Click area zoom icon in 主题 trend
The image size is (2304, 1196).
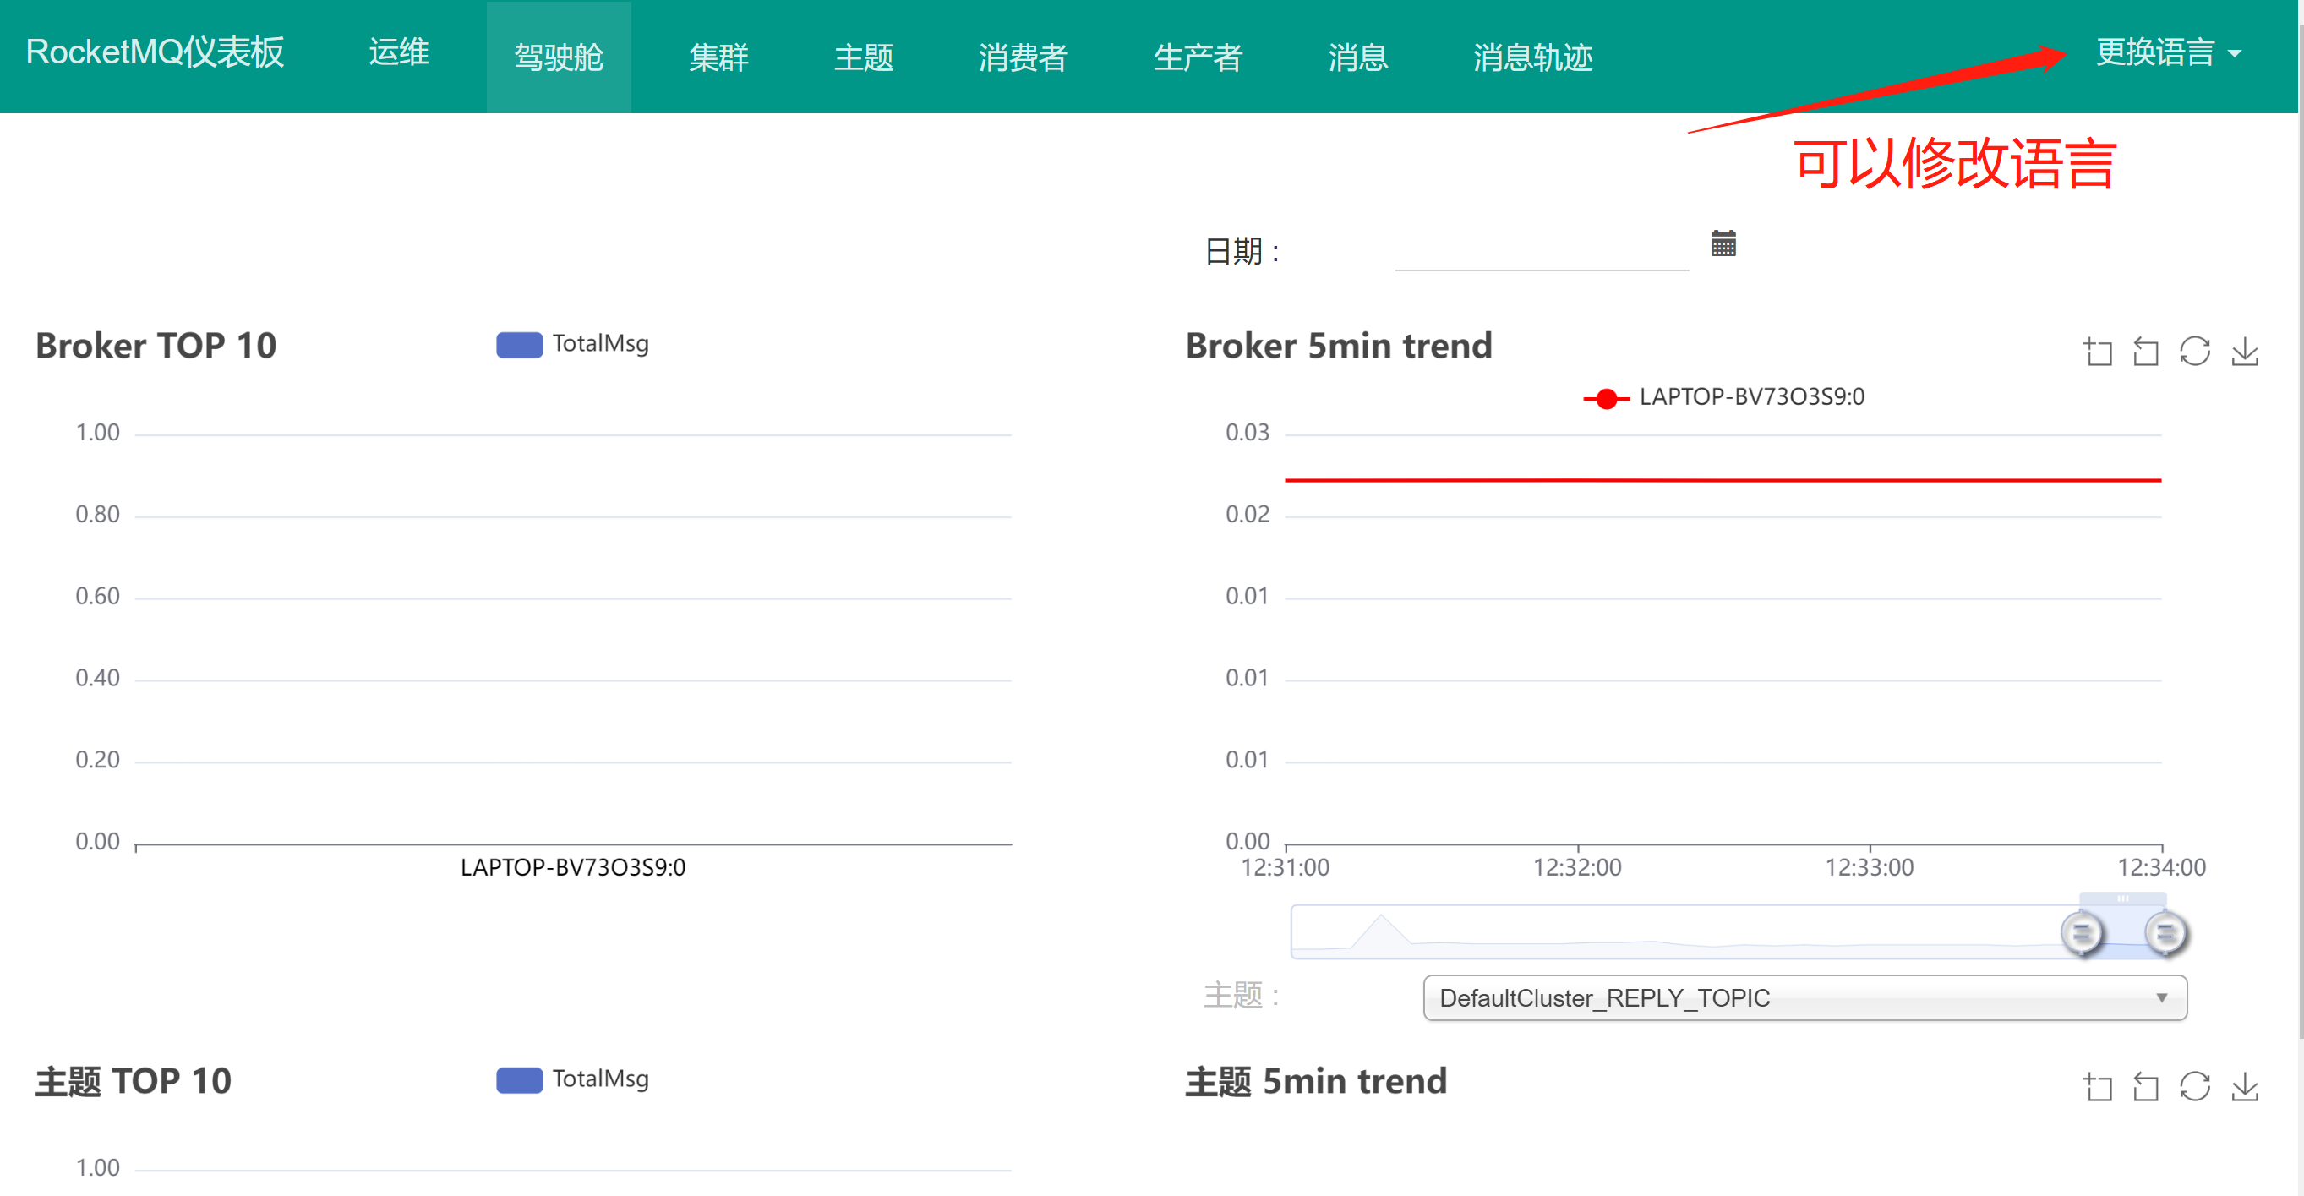point(2098,1086)
